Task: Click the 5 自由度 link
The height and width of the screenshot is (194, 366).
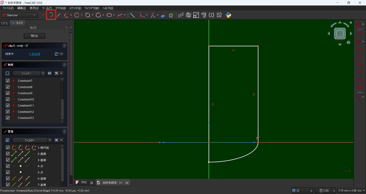Action: (35, 54)
